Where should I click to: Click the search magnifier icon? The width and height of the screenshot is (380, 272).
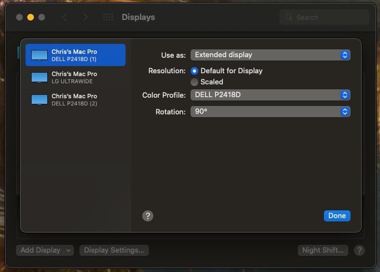click(289, 17)
